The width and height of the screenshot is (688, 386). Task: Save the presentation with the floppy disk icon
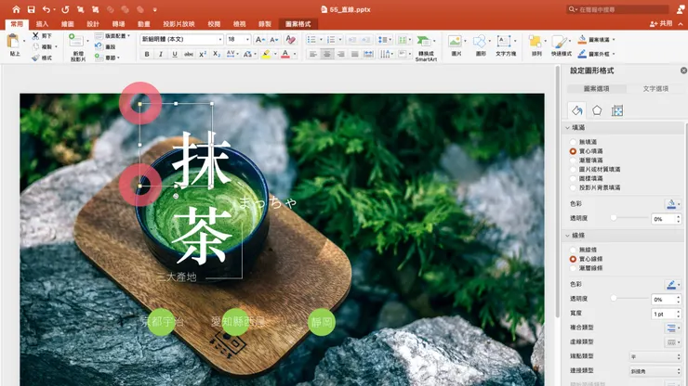[32, 9]
